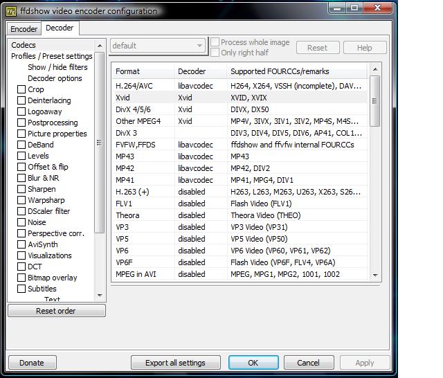Select the MPEG in AVI row
The width and height of the screenshot is (443, 378).
point(239,274)
